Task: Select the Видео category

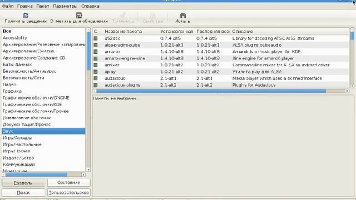Action: [x=43, y=84]
